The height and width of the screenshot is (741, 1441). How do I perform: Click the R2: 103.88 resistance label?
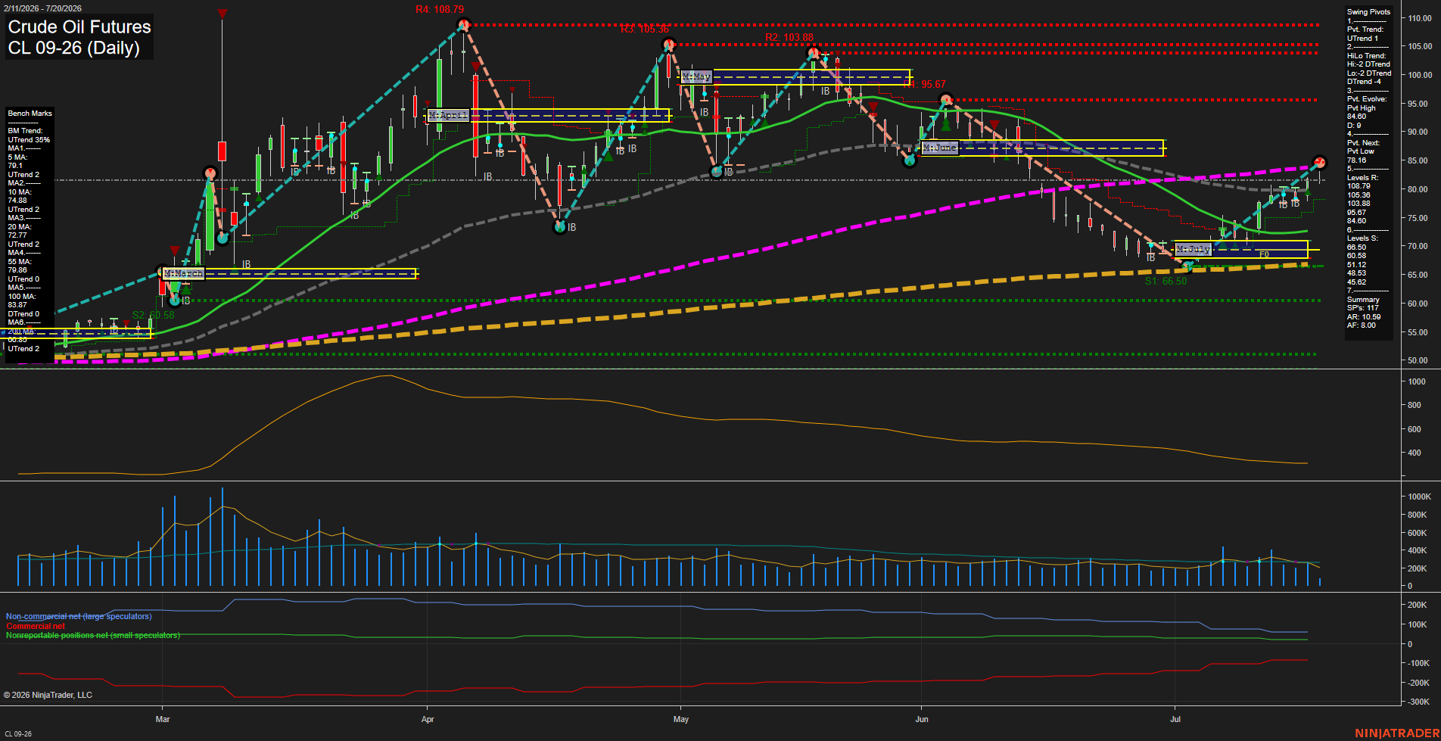click(789, 37)
